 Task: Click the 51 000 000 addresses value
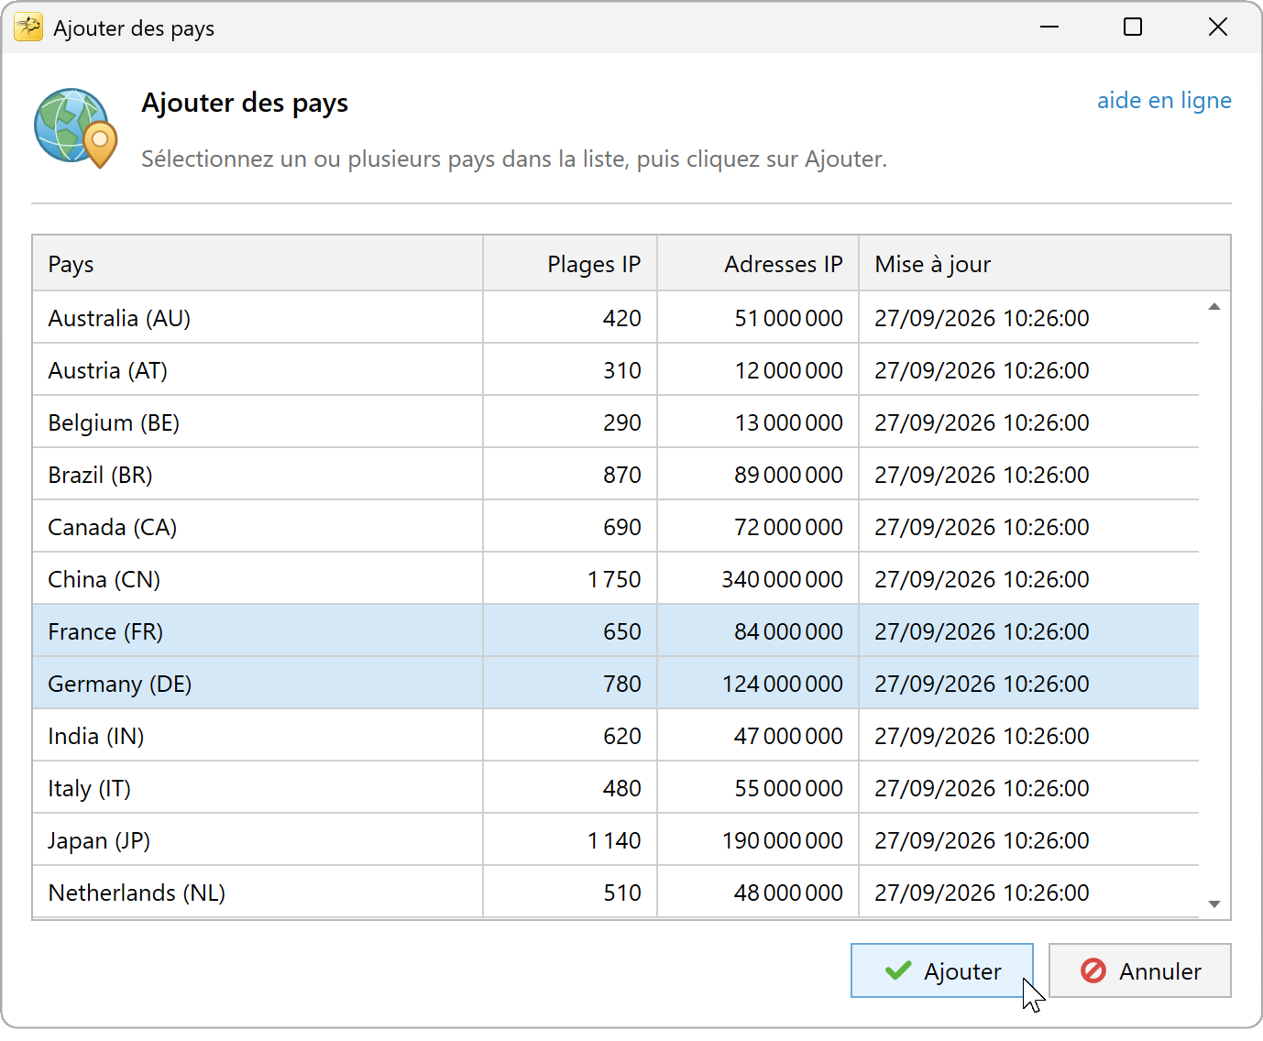coord(788,318)
